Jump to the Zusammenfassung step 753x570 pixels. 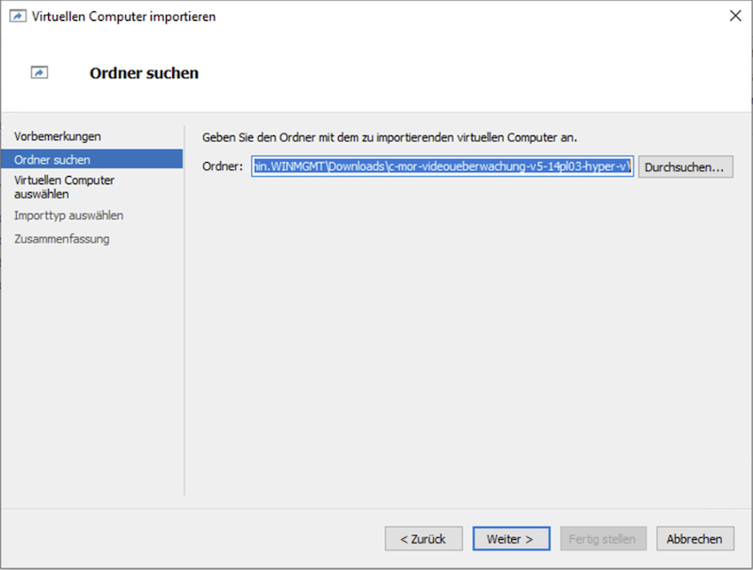62,239
